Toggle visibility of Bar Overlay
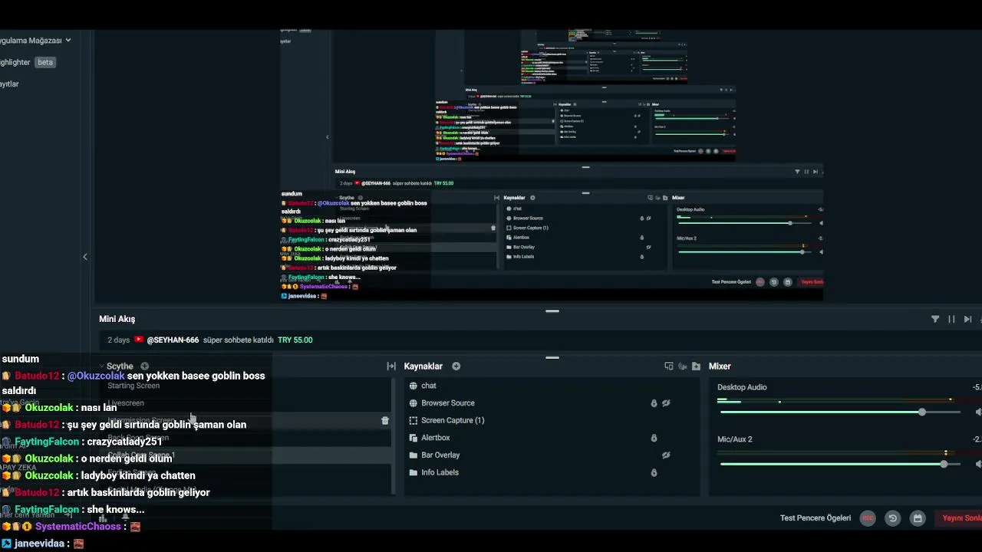This screenshot has width=982, height=552. (666, 455)
